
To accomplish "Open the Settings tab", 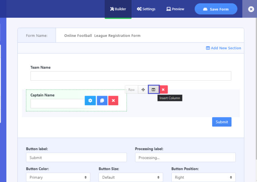I will pyautogui.click(x=146, y=9).
